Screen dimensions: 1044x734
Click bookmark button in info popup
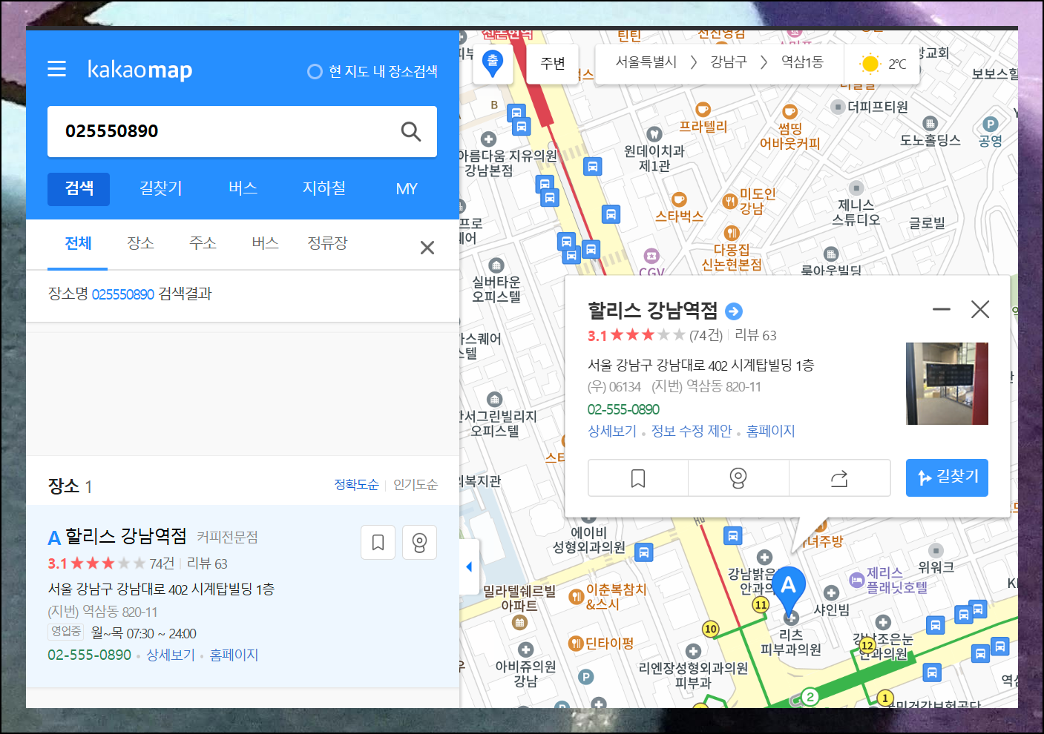(638, 478)
